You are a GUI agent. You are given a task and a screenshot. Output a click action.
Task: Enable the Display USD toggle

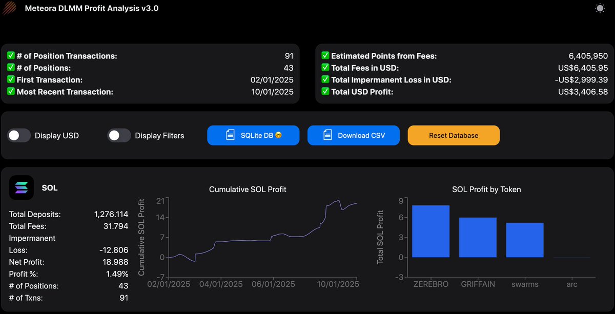19,136
